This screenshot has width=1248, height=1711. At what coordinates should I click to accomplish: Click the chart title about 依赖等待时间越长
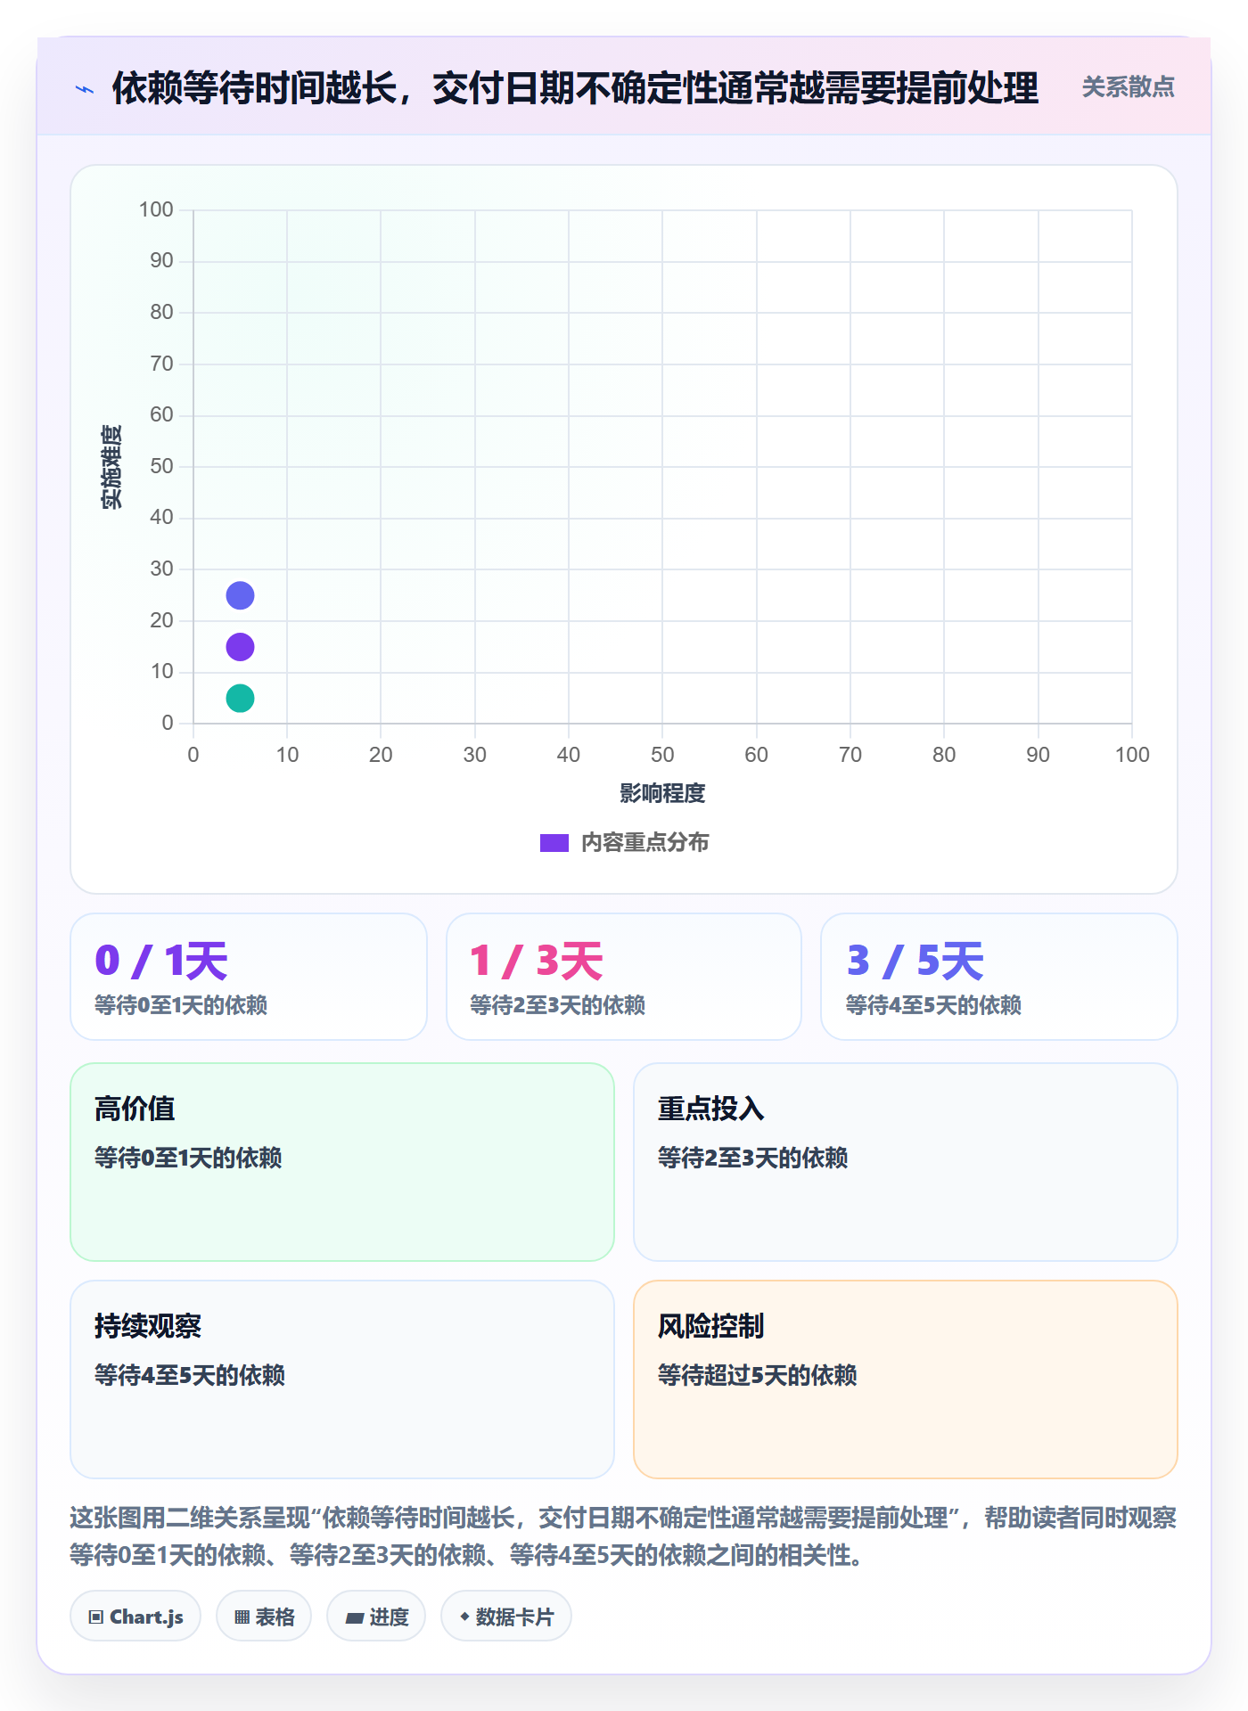point(575,88)
